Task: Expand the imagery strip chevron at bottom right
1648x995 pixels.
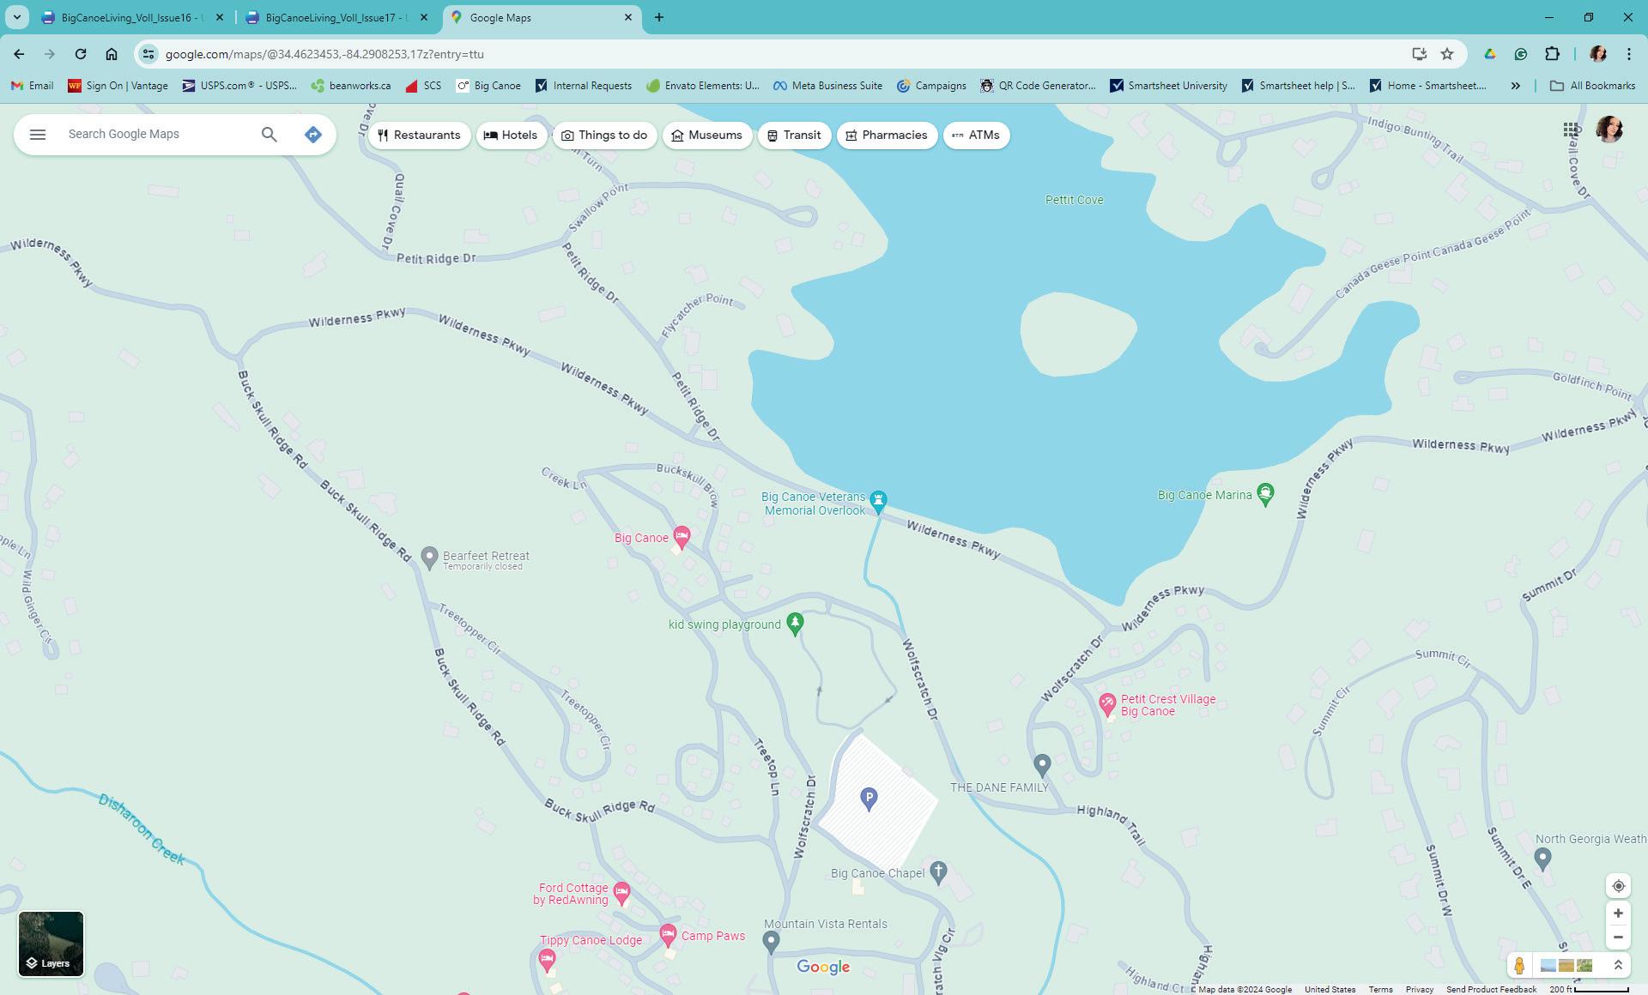Action: [x=1618, y=965]
